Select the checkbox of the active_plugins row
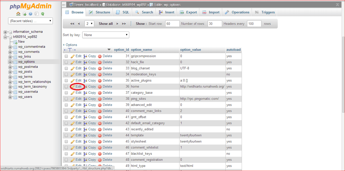This screenshot has height=171, width=345. coord(66,81)
